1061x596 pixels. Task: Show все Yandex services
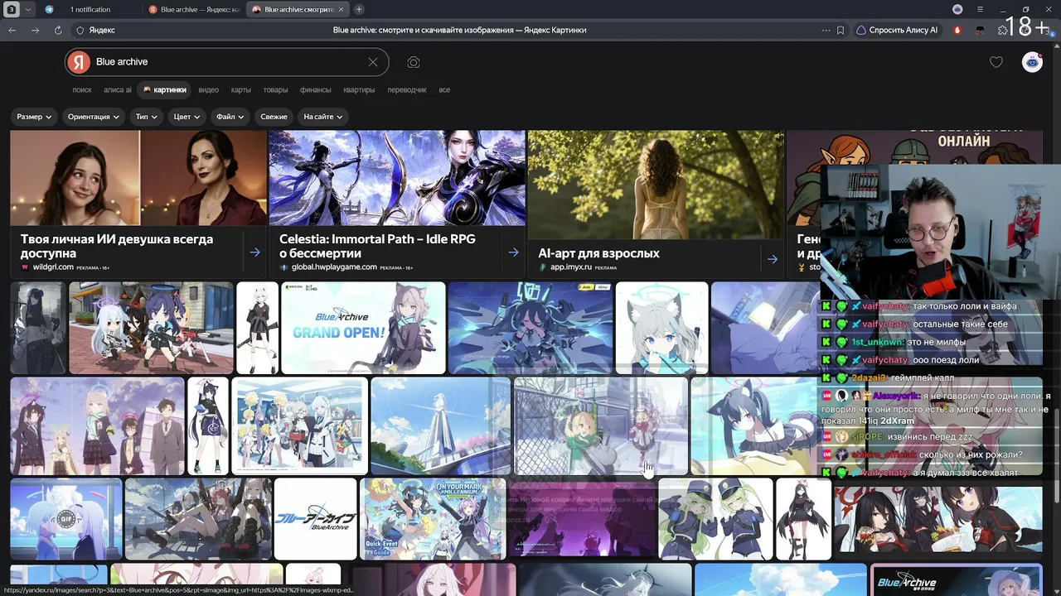coord(444,89)
